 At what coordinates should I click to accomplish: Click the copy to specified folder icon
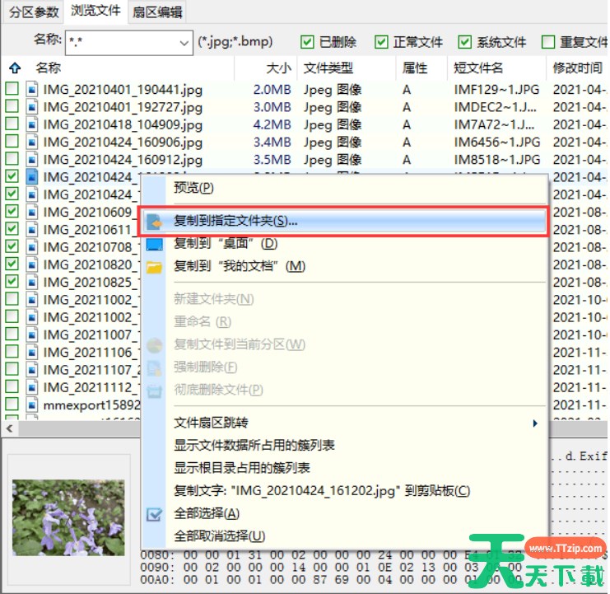[154, 222]
